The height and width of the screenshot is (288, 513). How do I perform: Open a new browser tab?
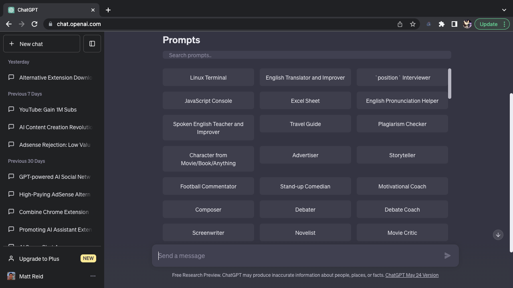point(108,10)
